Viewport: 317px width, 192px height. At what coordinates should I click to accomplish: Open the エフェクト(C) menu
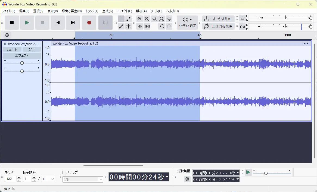pos(124,11)
